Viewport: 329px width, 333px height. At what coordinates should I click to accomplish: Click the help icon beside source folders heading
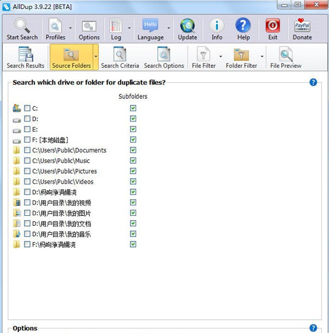pos(313,82)
